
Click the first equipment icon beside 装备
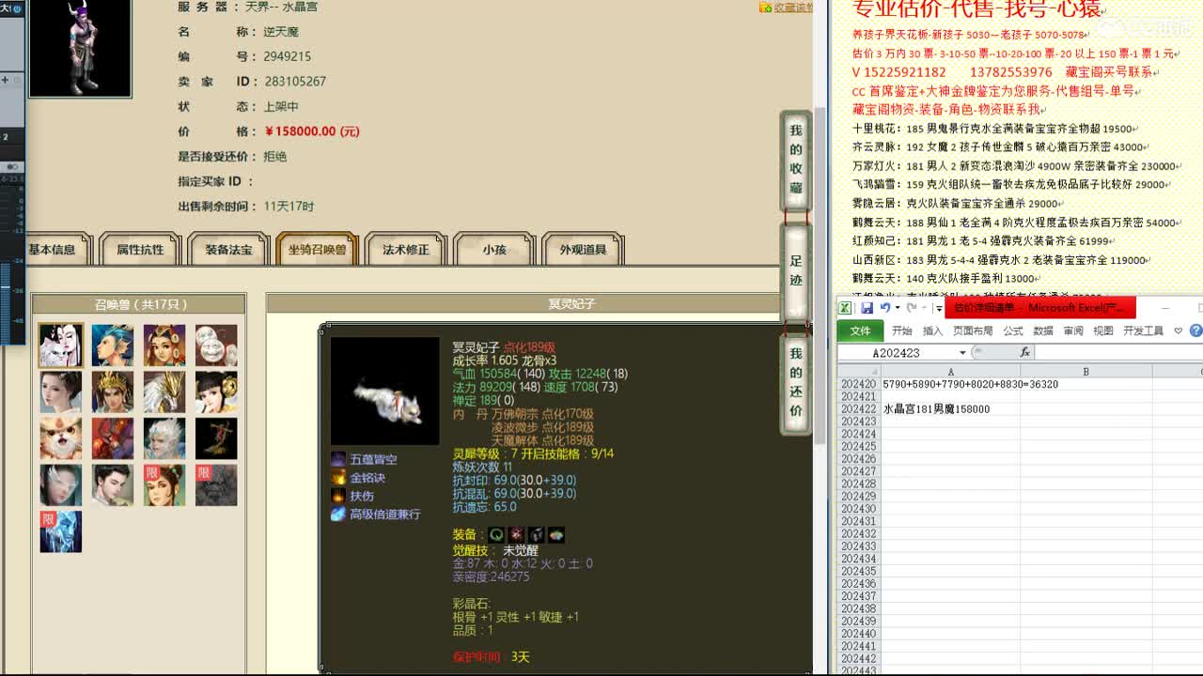497,534
